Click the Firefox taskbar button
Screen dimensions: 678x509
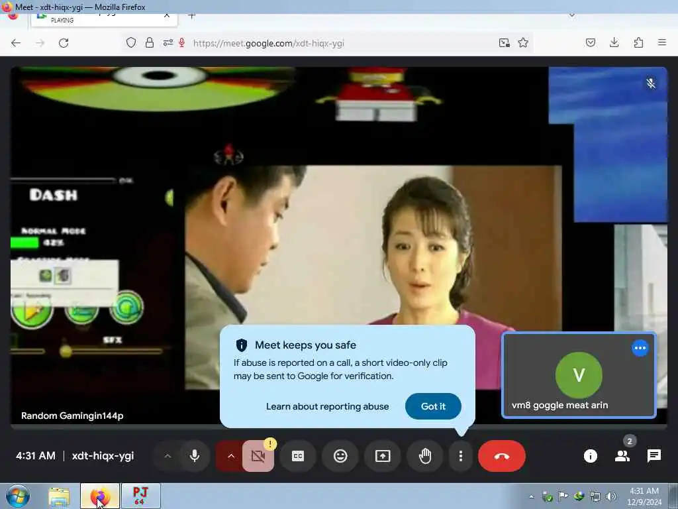(x=99, y=496)
